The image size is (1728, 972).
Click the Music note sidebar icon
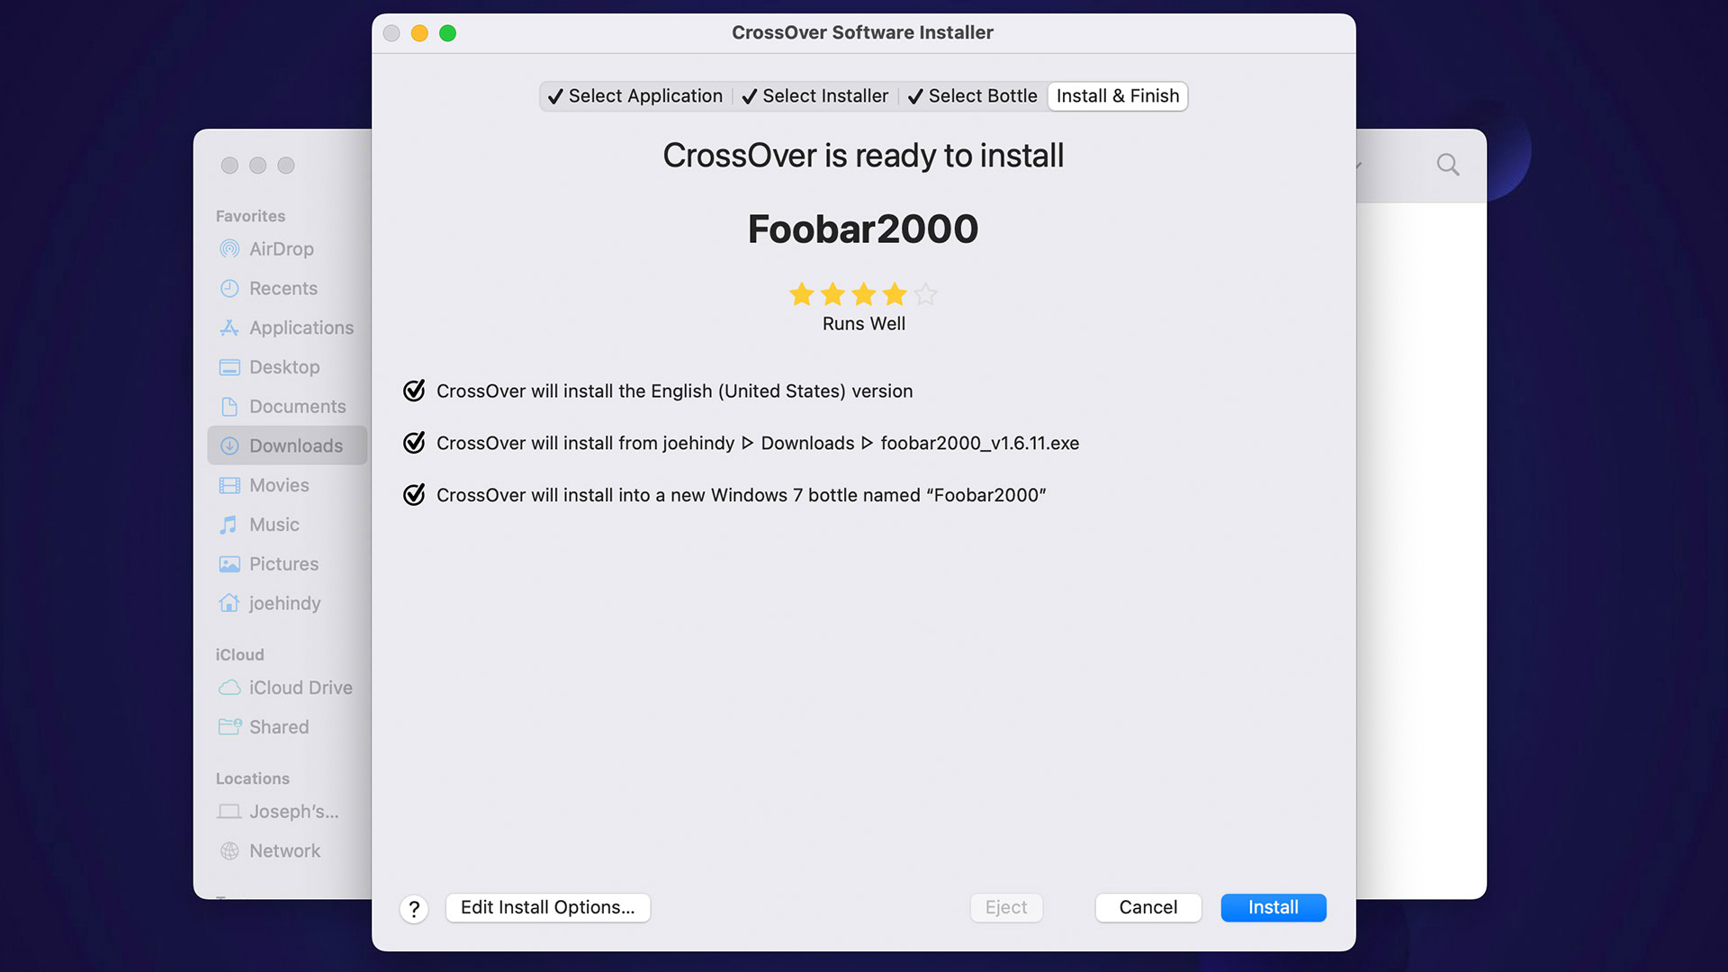point(229,525)
